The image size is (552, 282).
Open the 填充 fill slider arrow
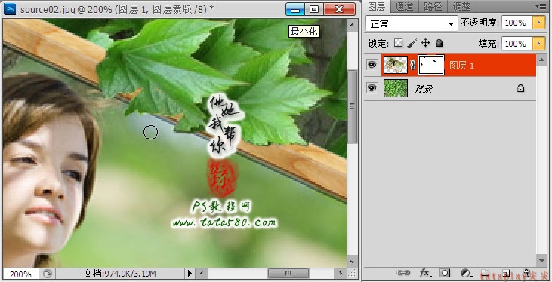[x=538, y=44]
